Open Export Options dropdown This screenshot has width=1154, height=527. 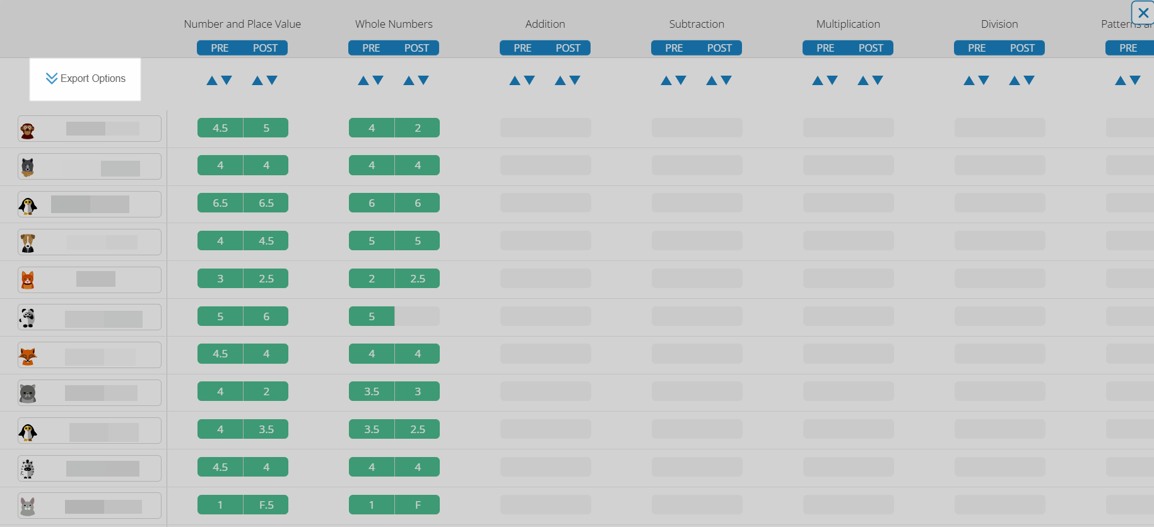click(85, 79)
